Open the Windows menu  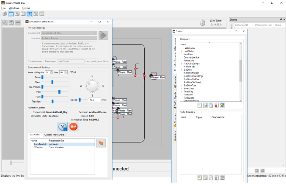[x=14, y=8]
